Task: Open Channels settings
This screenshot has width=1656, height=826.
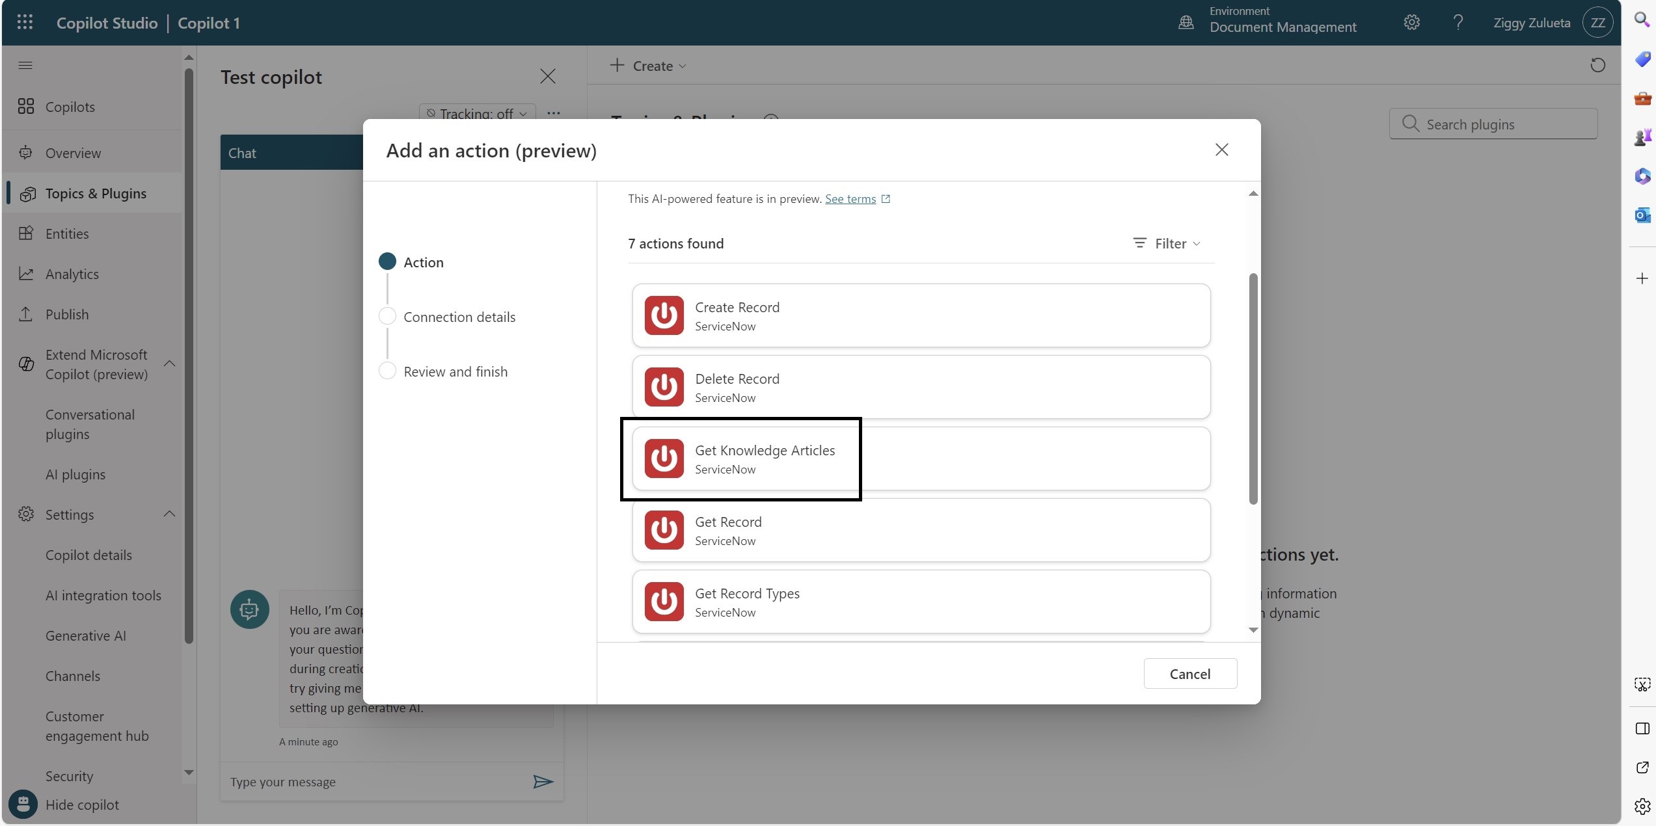Action: tap(73, 676)
